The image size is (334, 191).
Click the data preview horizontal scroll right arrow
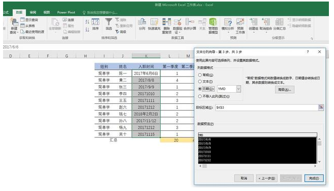click(x=315, y=166)
